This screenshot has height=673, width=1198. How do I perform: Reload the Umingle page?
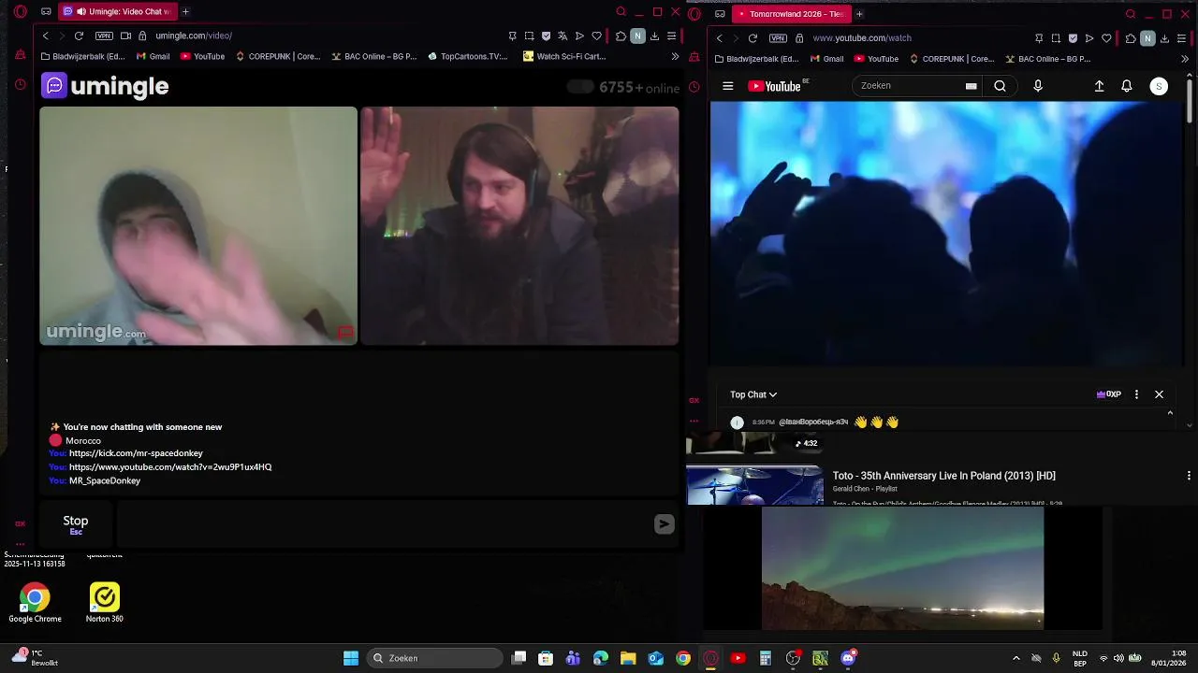point(79,36)
